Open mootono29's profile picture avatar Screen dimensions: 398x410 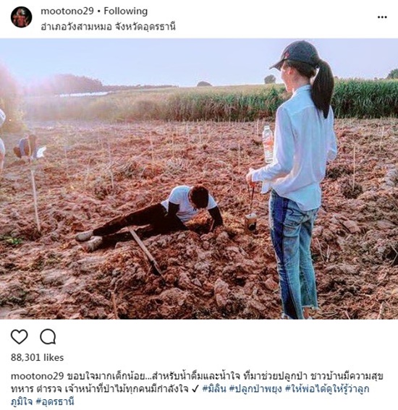click(21, 17)
